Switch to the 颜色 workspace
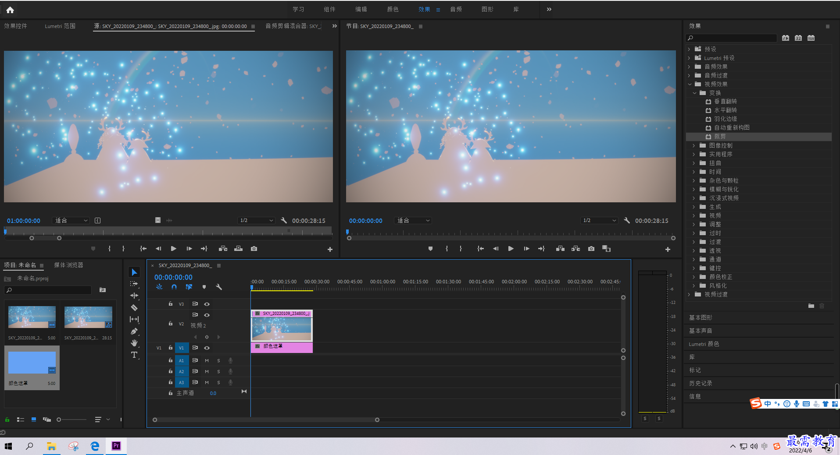Screen dimensions: 840x455 (393, 9)
